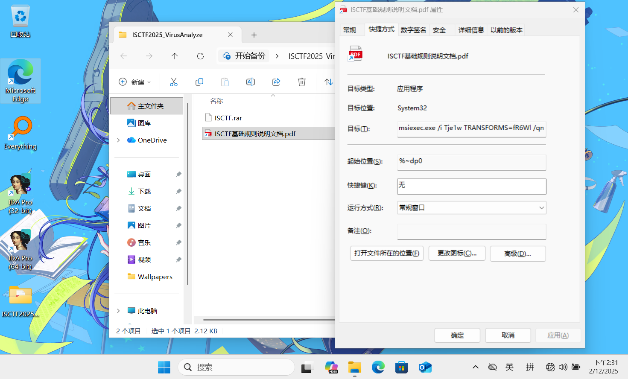The width and height of the screenshot is (628, 379).
Task: Go up one folder level in Explorer
Action: [x=175, y=56]
